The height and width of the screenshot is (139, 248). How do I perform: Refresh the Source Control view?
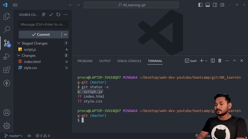coord(58,15)
